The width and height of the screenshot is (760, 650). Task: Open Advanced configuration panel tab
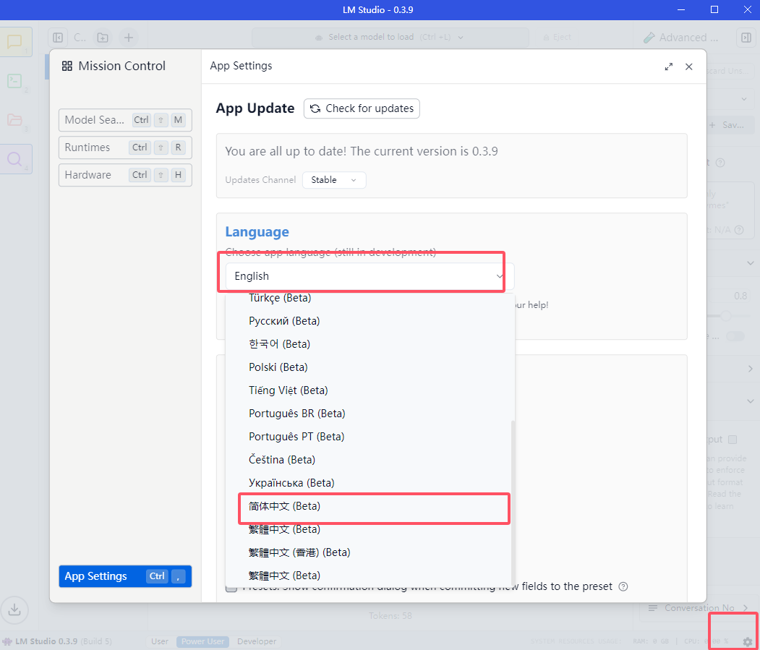point(680,38)
